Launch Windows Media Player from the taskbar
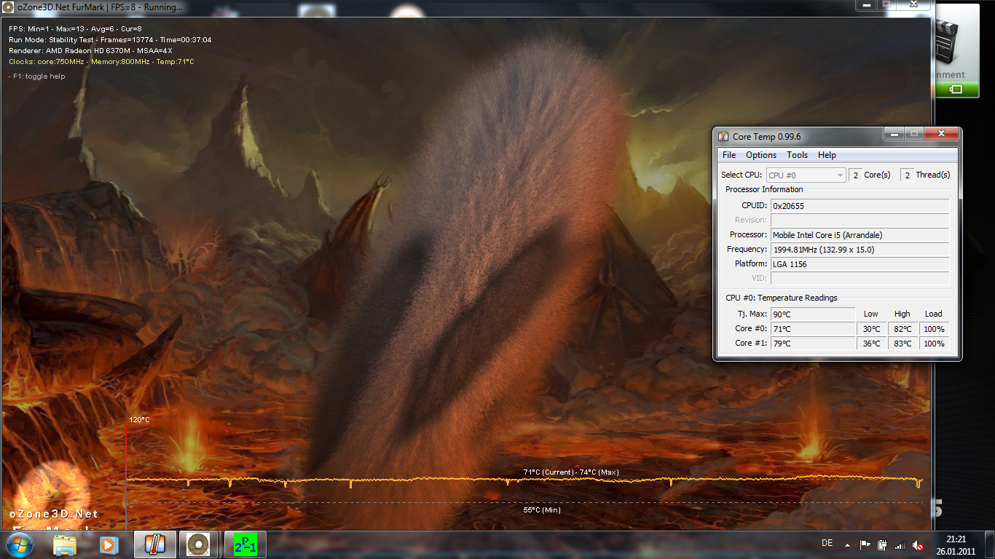 [109, 544]
